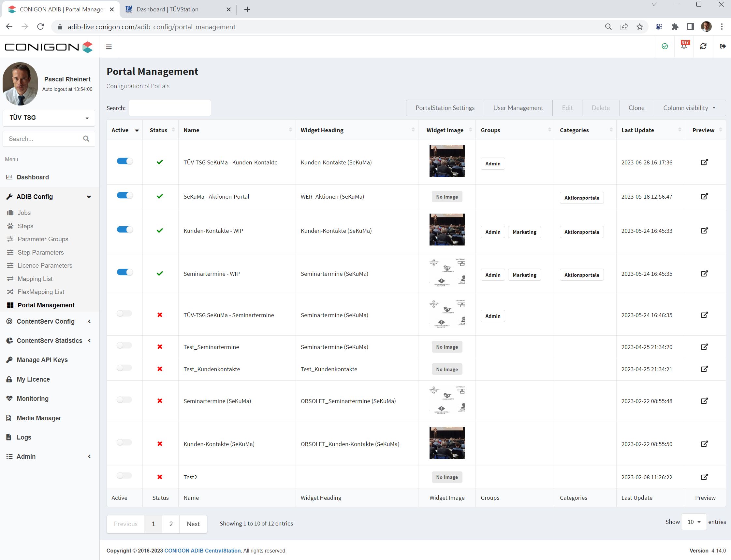Enable the Test_Seminartermine active toggle

(x=124, y=345)
